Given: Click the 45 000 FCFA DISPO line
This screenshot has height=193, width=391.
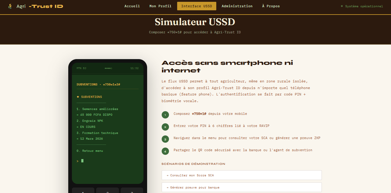Looking at the screenshot, I should point(94,115).
